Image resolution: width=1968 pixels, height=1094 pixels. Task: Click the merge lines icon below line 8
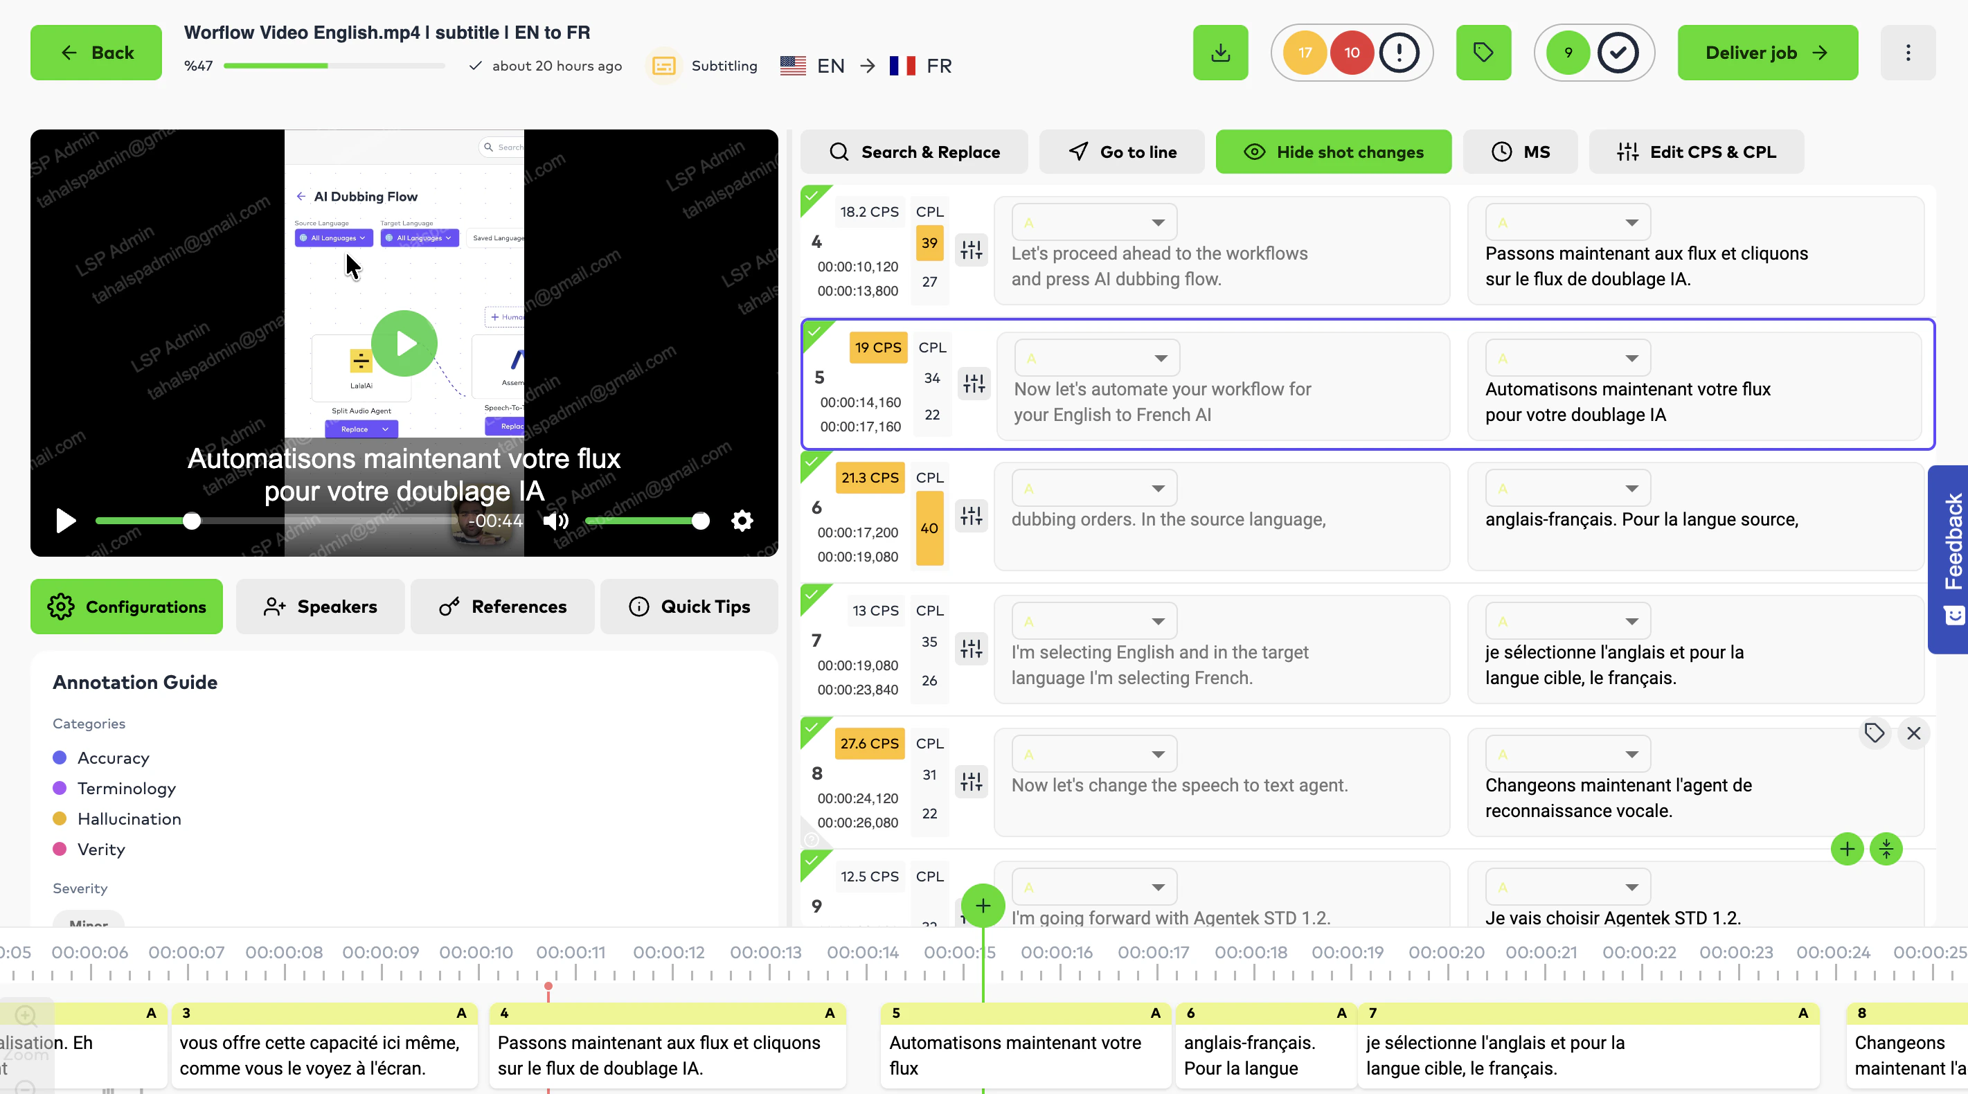(1886, 849)
